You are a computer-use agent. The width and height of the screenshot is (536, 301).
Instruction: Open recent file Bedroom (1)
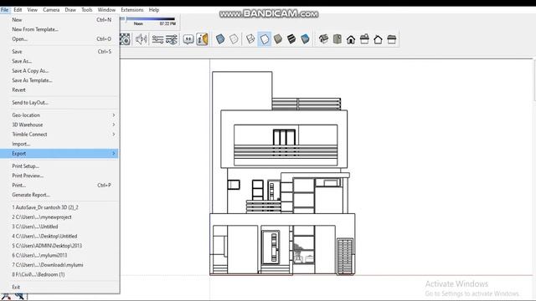[x=59, y=274]
